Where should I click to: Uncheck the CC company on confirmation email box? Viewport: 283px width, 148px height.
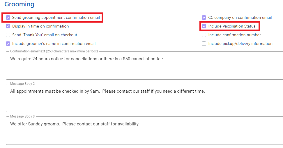tap(204, 17)
